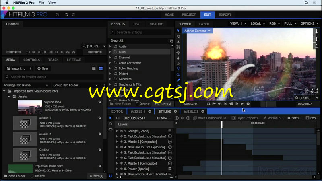Image resolution: width=322 pixels, height=181 pixels.
Task: Switch to the PROJECT tab
Action: pyautogui.click(x=189, y=15)
